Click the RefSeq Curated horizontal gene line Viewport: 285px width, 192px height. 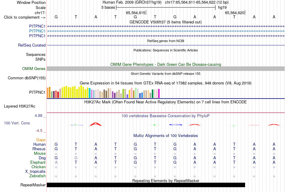(x=166, y=45)
